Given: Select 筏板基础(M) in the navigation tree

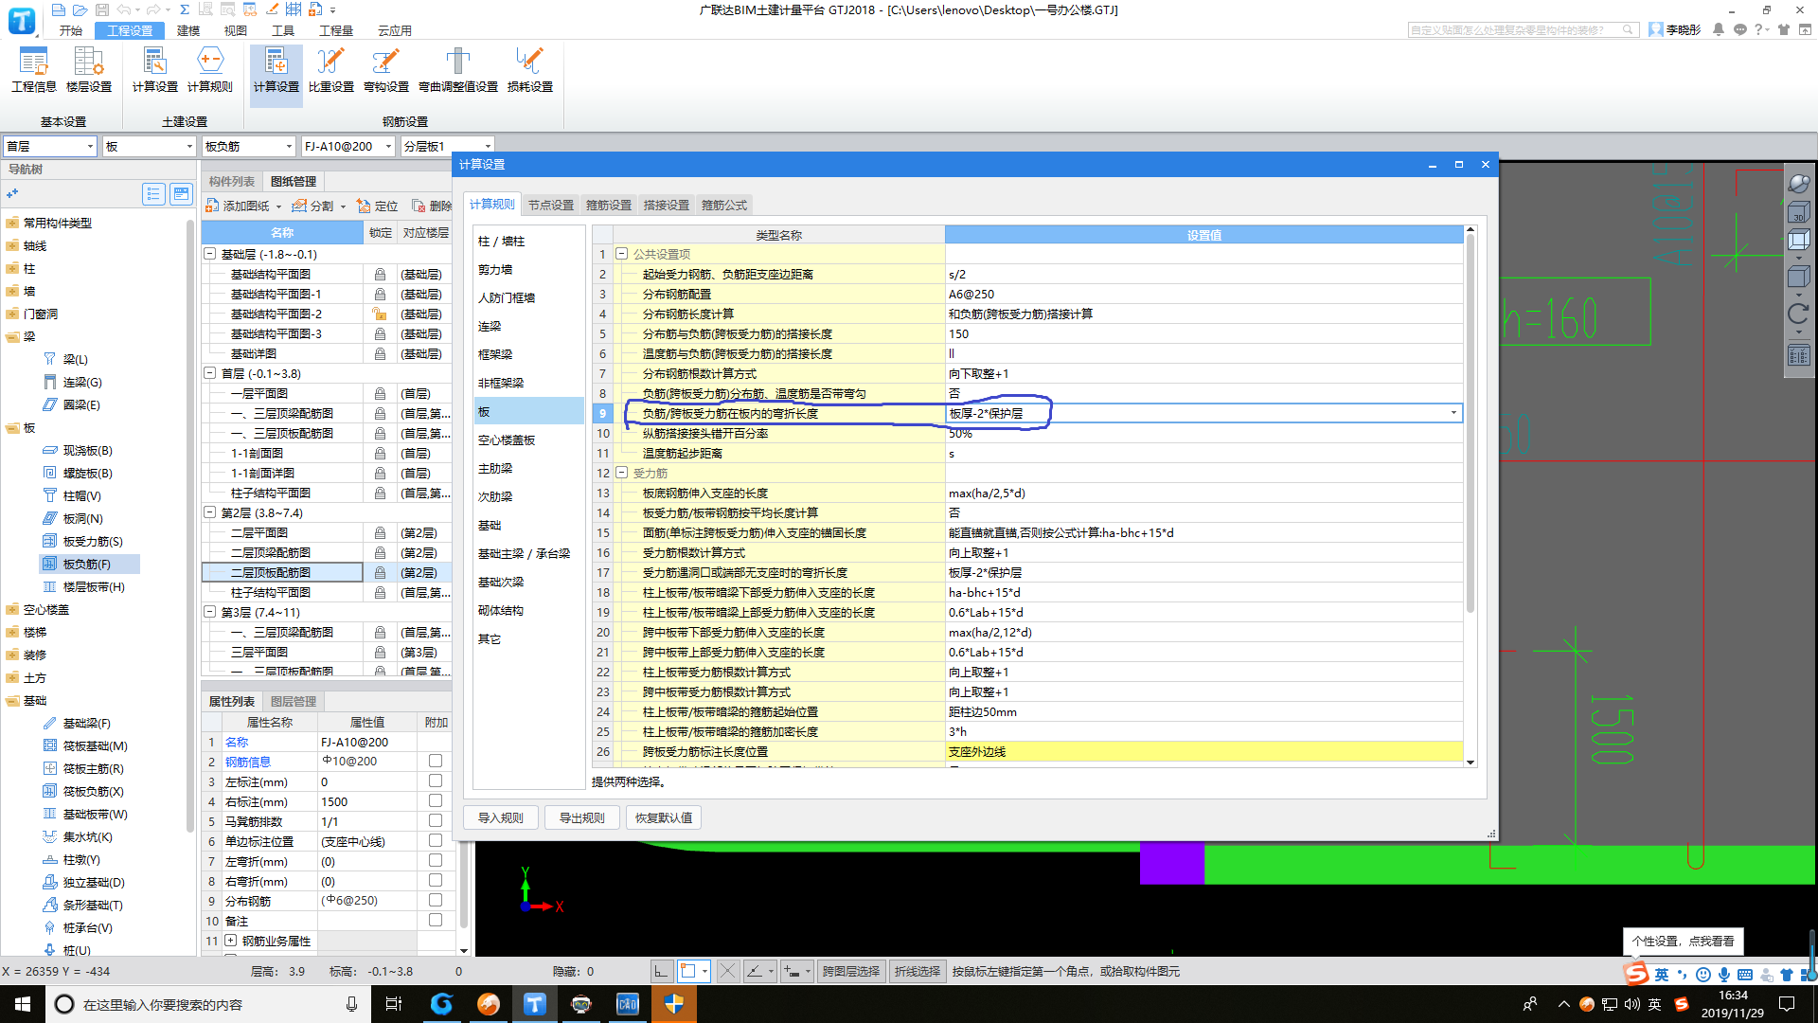Looking at the screenshot, I should click(x=95, y=745).
